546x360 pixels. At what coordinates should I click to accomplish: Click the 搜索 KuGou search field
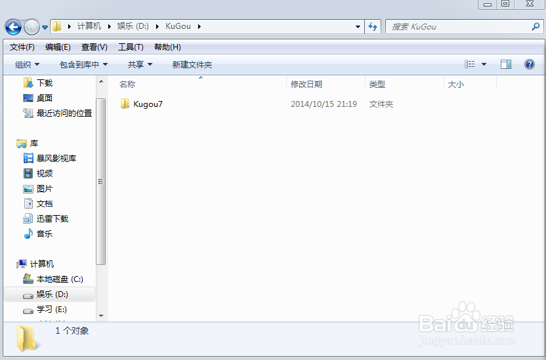459,26
